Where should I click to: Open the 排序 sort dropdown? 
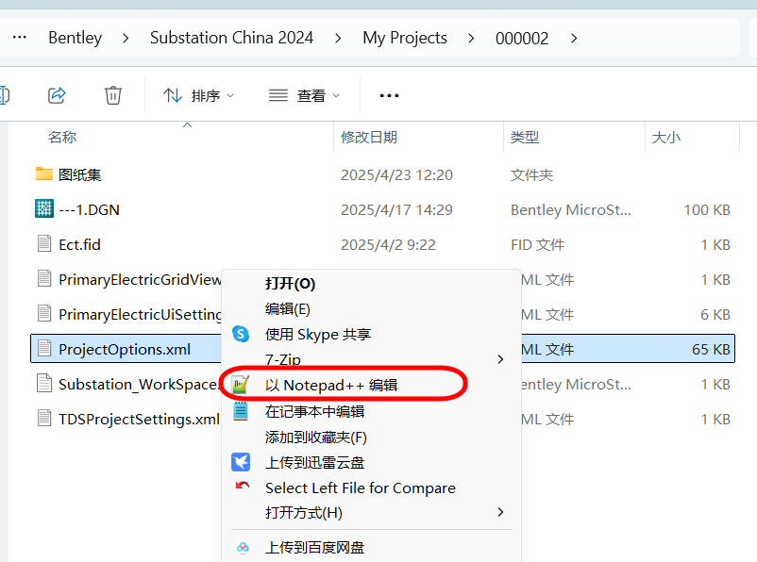coord(198,95)
